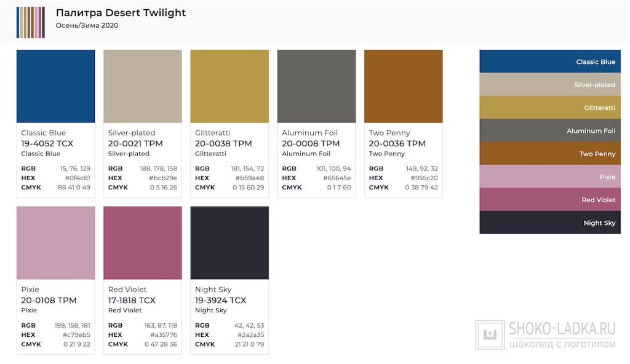Click the Палитра Desert Twilight heading
This screenshot has width=630, height=364.
click(x=121, y=13)
